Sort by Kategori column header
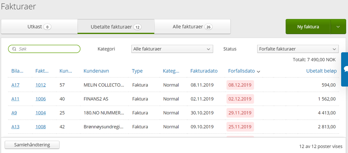The image size is (348, 153). point(171,71)
